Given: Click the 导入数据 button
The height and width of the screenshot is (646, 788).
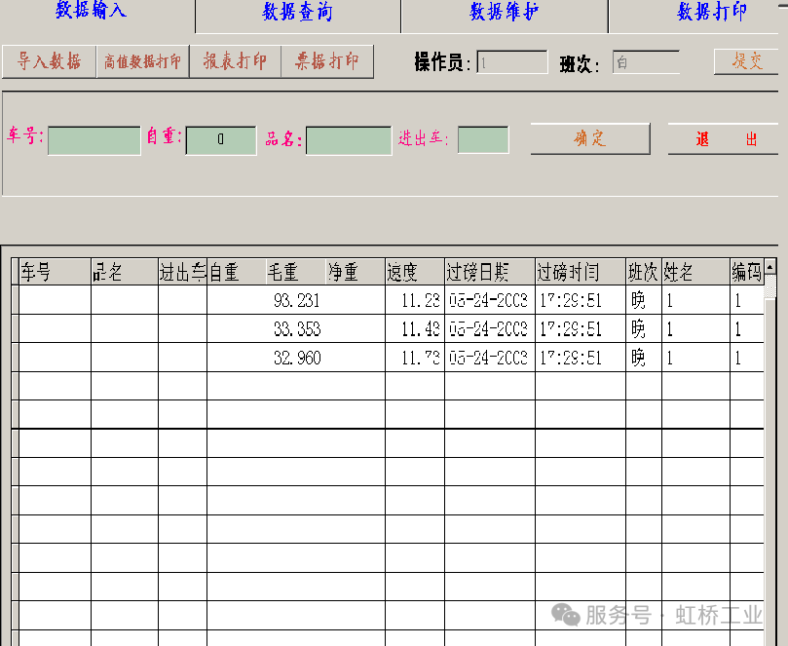Looking at the screenshot, I should tap(50, 62).
